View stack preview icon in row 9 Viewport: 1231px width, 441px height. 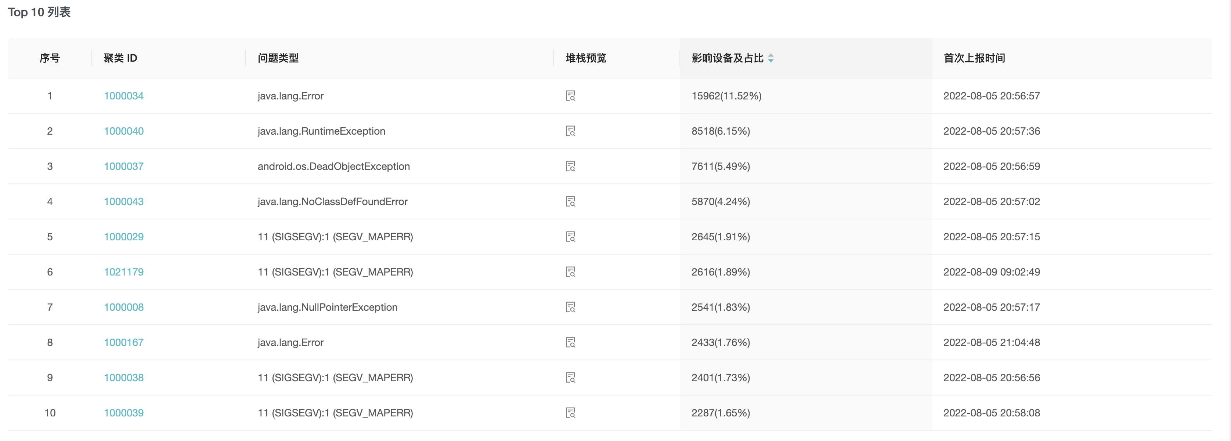pos(571,378)
